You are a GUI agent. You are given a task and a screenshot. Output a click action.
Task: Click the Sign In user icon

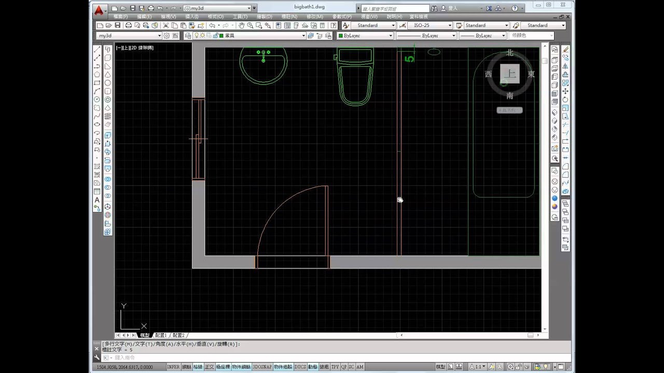[444, 9]
